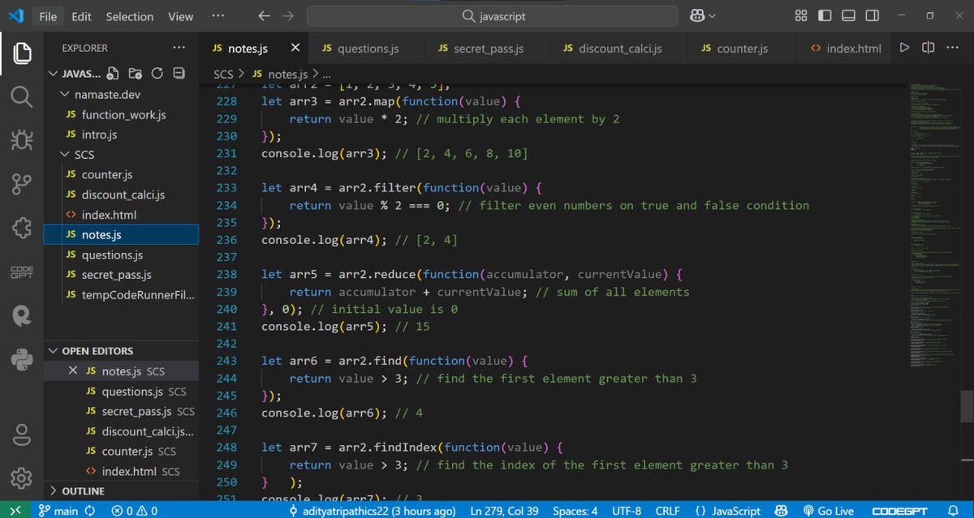This screenshot has height=518, width=974.
Task: Click the editor vertical scrollbar thumb
Action: [966, 405]
